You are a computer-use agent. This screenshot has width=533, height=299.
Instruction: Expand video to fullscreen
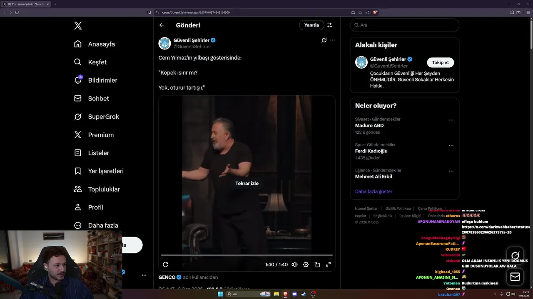328,265
